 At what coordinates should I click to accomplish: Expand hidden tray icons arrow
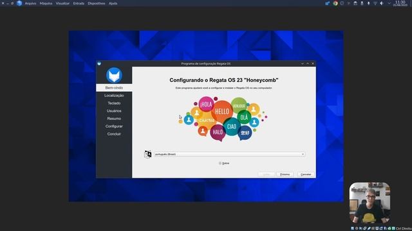pyautogui.click(x=389, y=3)
